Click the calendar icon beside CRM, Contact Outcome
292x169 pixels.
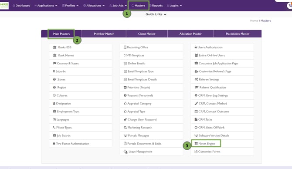tap(196, 112)
